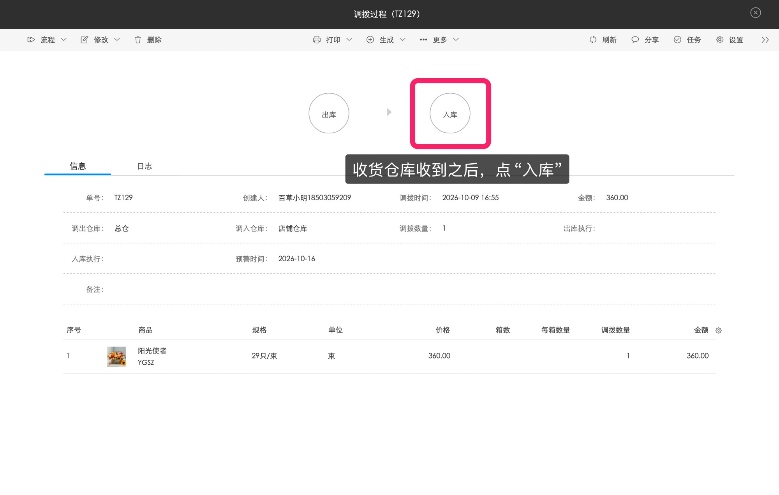This screenshot has height=495, width=779.
Task: Click the 入库 circle step button
Action: point(450,113)
